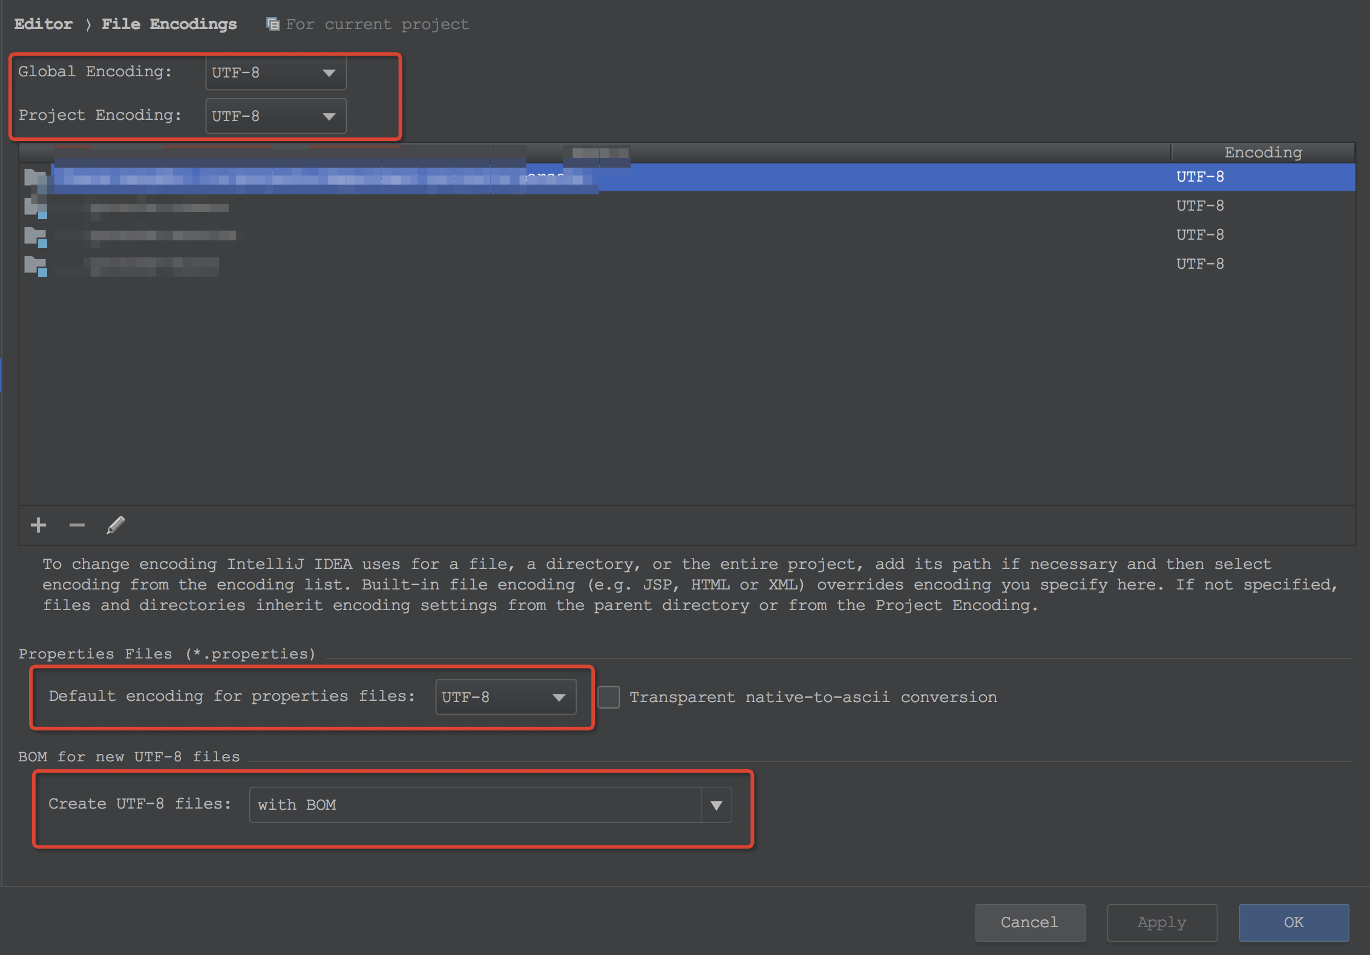Viewport: 1370px width, 955px height.
Task: Click the minus icon to remove a path
Action: pos(77,525)
